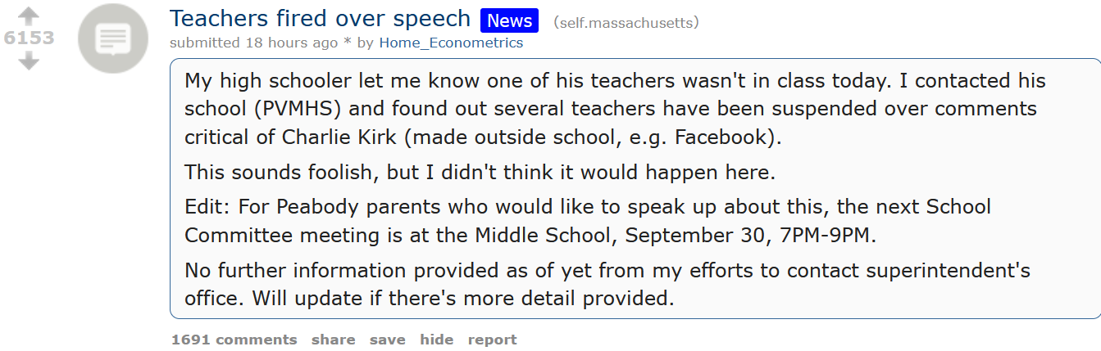Image resolution: width=1101 pixels, height=351 pixels.
Task: Open Home_Econometrics user profile
Action: tap(451, 43)
